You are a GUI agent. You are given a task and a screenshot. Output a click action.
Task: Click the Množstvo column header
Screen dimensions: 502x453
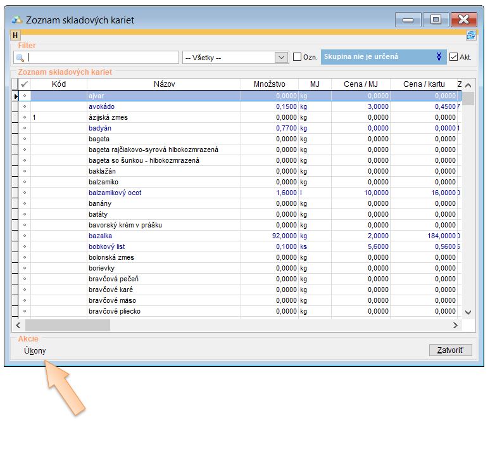click(270, 84)
